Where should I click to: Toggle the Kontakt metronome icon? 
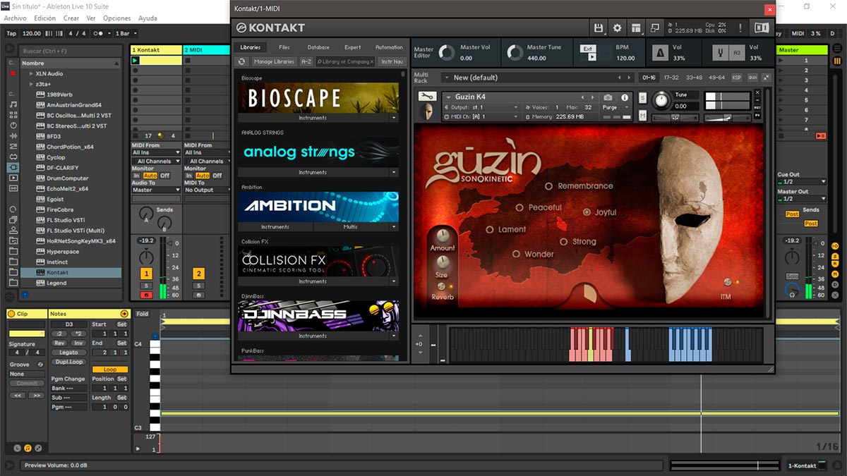(660, 53)
